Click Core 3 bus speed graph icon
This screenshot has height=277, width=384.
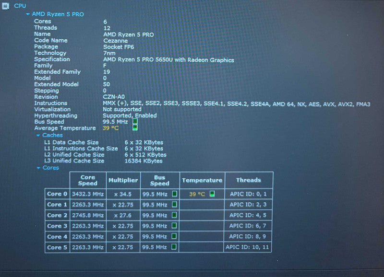(174, 226)
